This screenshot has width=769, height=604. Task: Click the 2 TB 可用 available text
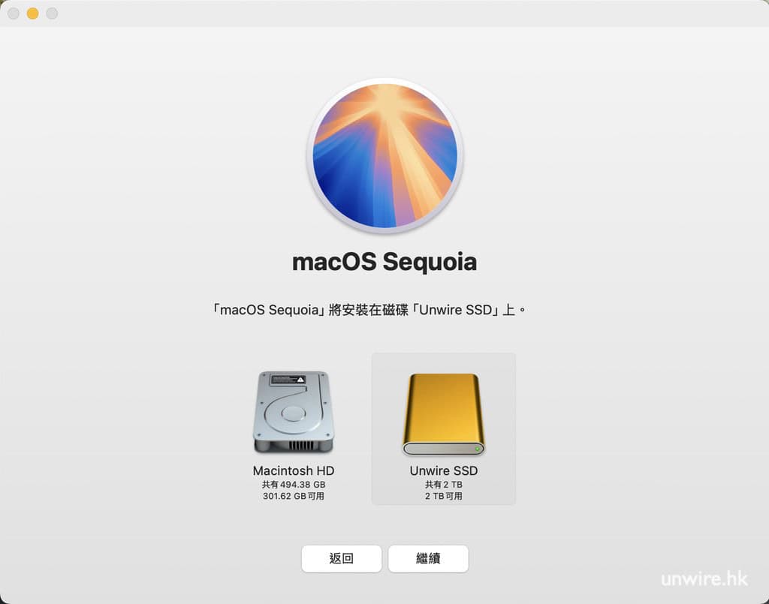[x=443, y=496]
